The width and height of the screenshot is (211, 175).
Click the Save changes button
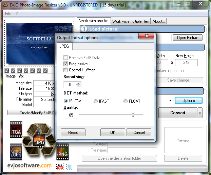coord(179,80)
